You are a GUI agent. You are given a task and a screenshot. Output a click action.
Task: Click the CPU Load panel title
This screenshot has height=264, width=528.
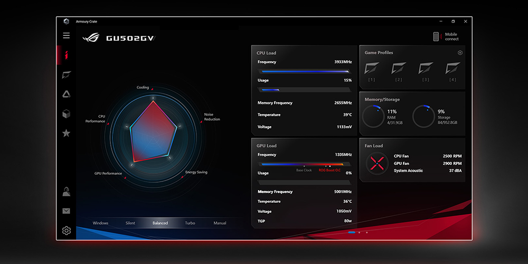[x=266, y=53]
